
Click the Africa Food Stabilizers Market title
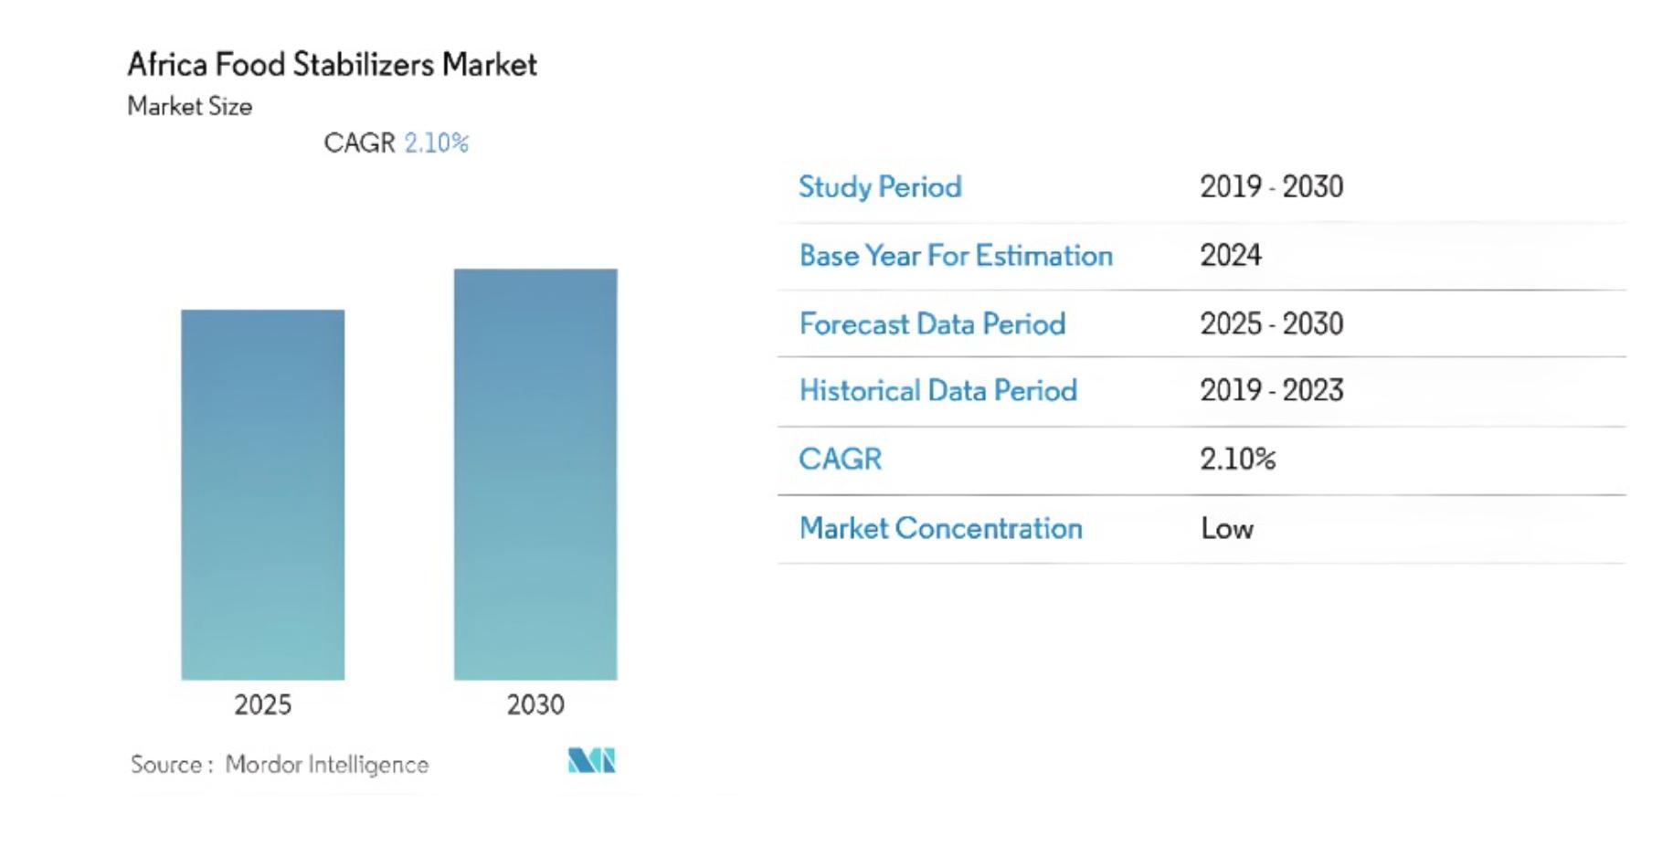tap(332, 64)
